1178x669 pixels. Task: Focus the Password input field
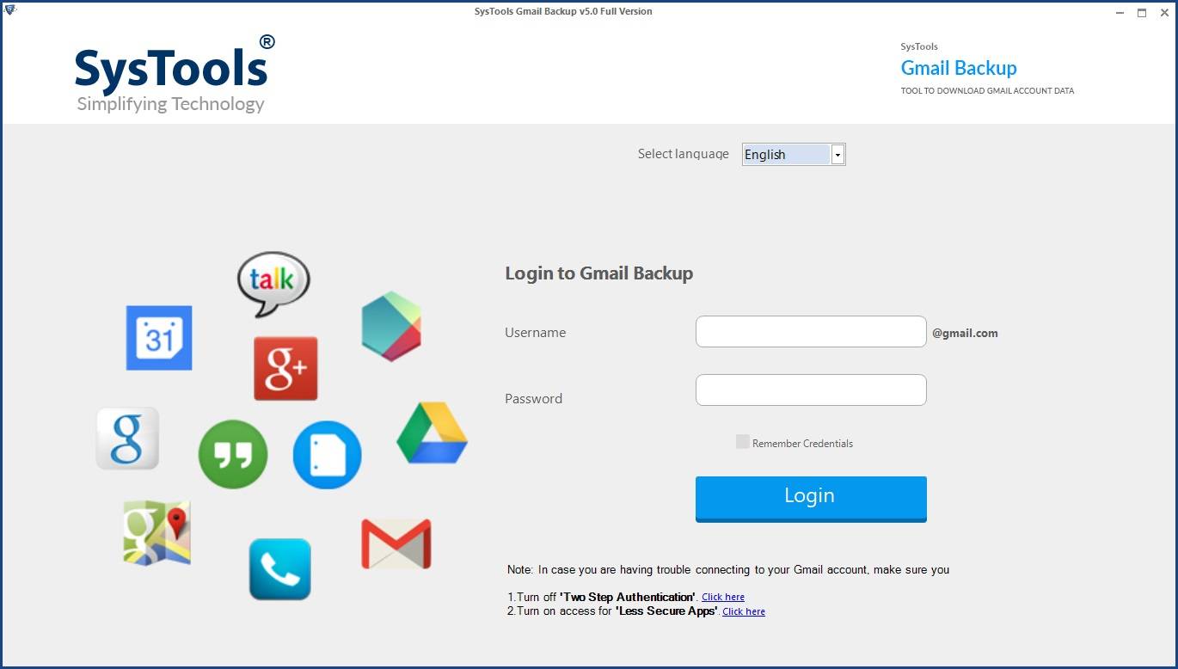(811, 390)
